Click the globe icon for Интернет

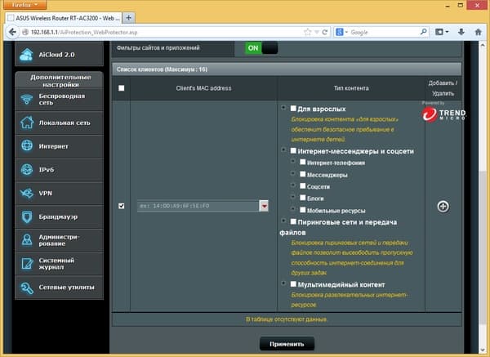click(x=27, y=145)
